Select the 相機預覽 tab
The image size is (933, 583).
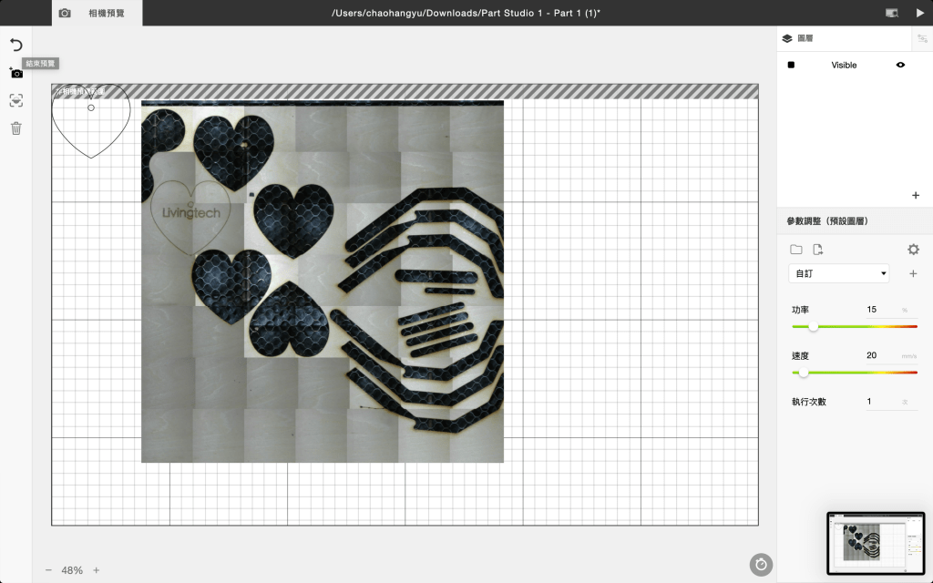97,13
